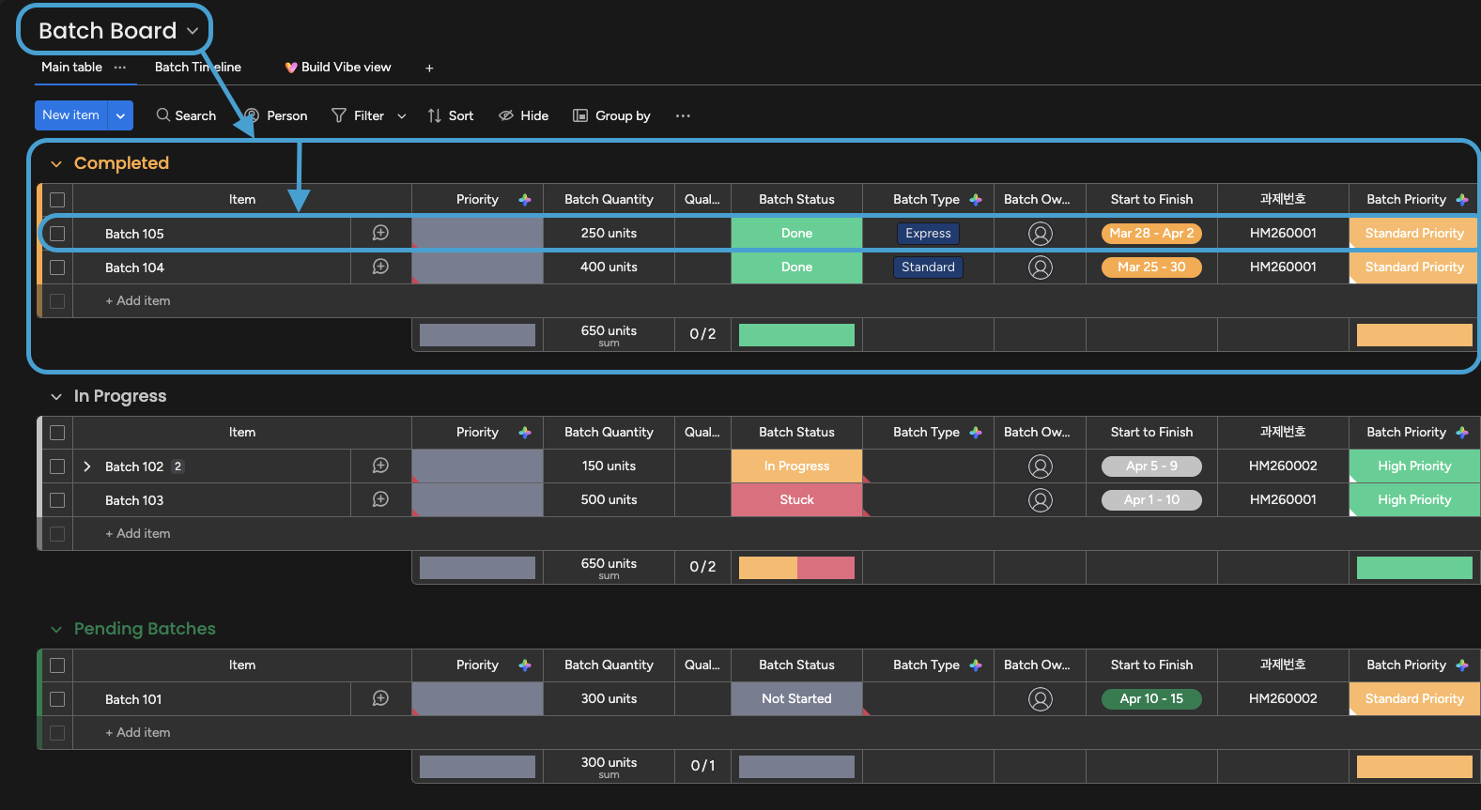The image size is (1481, 810).
Task: Click the Hide columns eye icon
Action: (506, 115)
